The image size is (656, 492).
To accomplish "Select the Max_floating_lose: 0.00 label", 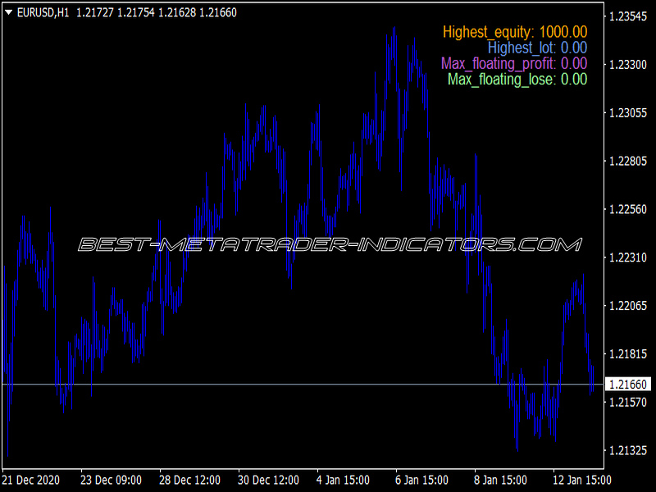I will pyautogui.click(x=517, y=79).
